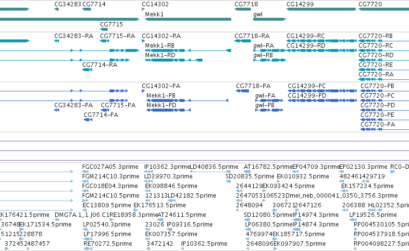409x251 pixels.
Task: Select the CG7720-RC transcript label
Action: point(376,46)
